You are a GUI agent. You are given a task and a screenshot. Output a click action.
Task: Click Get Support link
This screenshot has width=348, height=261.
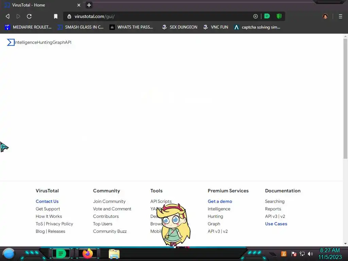click(x=48, y=209)
